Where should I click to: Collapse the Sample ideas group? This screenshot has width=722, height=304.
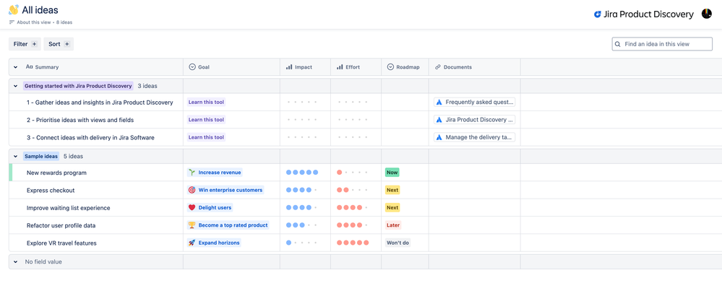point(15,157)
